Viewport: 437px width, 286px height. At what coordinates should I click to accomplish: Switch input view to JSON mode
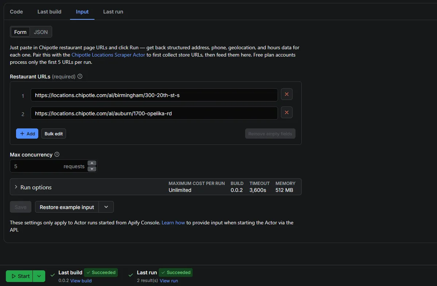point(41,32)
